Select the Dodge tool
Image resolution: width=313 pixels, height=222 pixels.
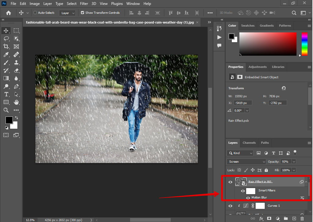click(x=6, y=86)
